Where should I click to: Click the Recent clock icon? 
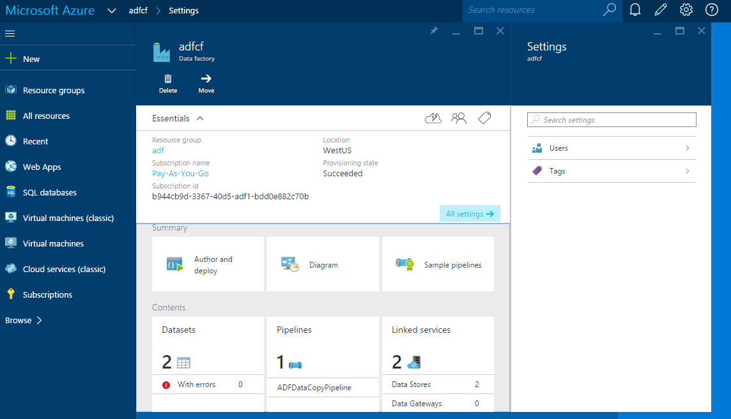tap(11, 141)
